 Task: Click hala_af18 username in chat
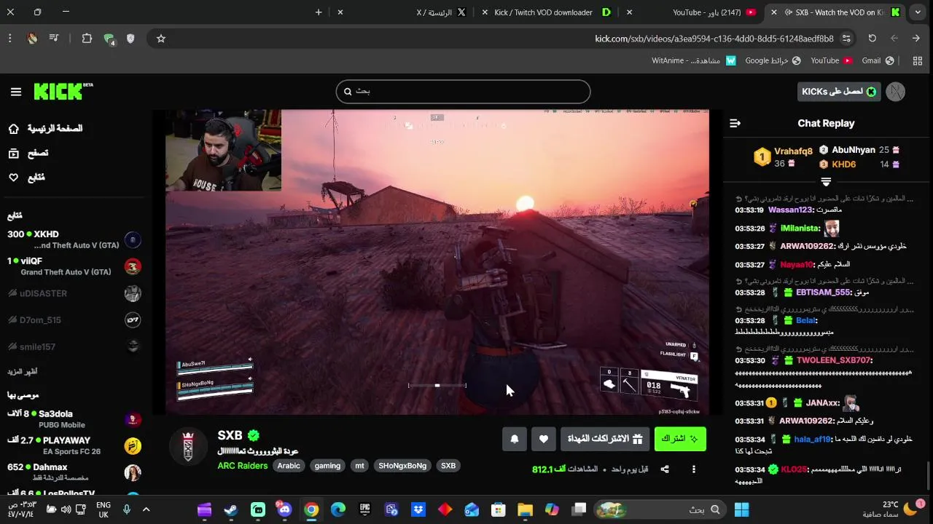click(812, 440)
